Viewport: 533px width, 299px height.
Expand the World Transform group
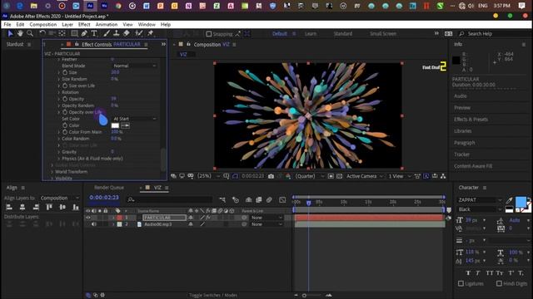52,172
